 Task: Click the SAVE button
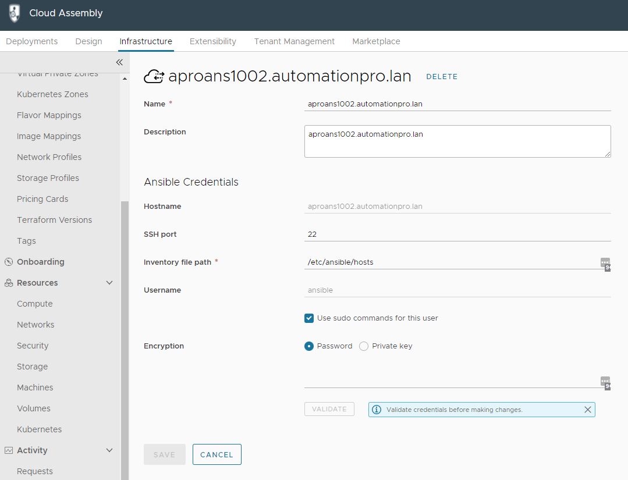pyautogui.click(x=165, y=454)
